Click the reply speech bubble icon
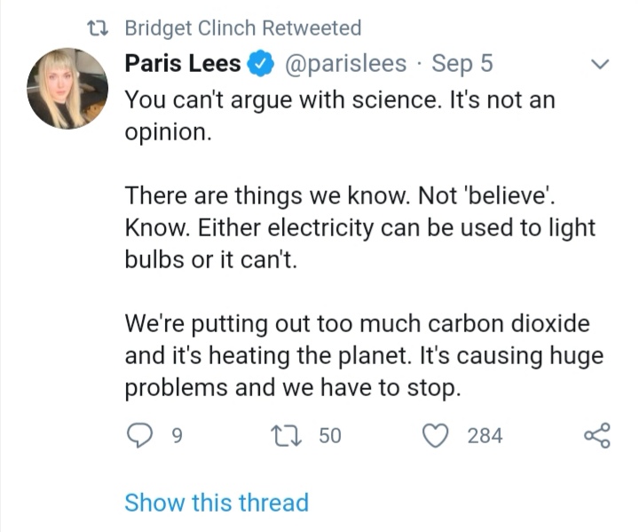Screen dimensions: 639x532 pos(140,435)
